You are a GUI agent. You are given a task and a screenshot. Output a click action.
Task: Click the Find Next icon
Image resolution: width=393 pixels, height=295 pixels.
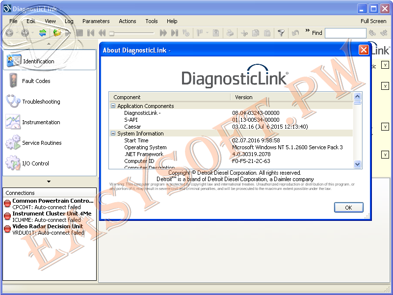(x=384, y=33)
